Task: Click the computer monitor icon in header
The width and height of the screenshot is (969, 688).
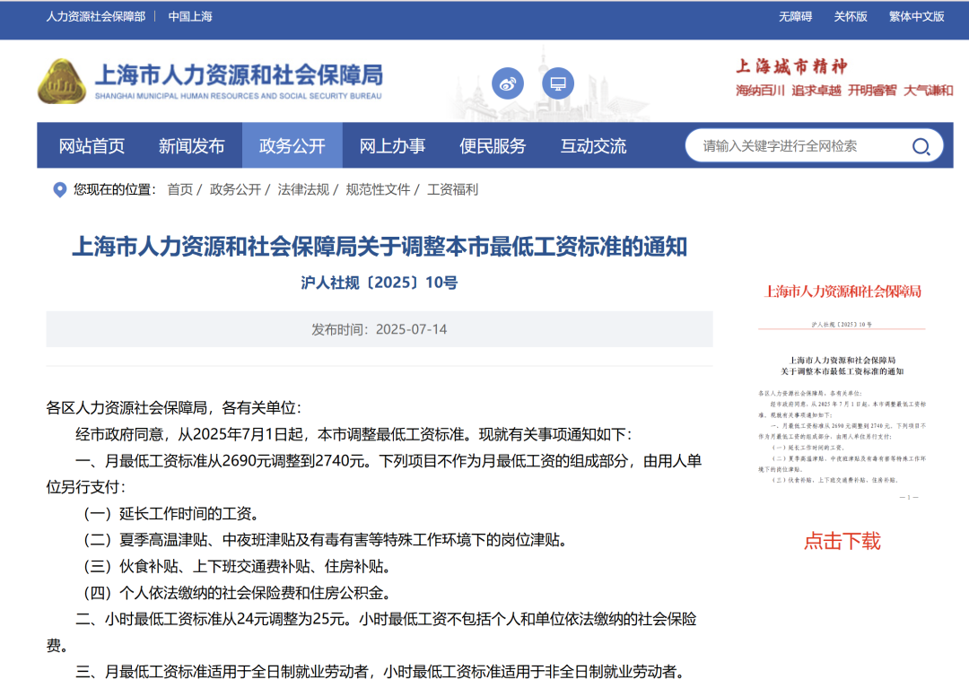Action: point(558,84)
